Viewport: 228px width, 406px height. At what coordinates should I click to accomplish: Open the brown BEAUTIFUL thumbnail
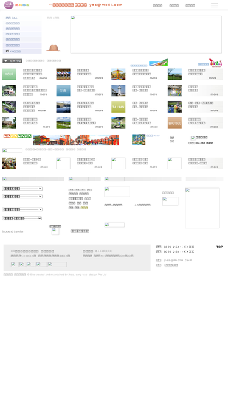pyautogui.click(x=174, y=123)
